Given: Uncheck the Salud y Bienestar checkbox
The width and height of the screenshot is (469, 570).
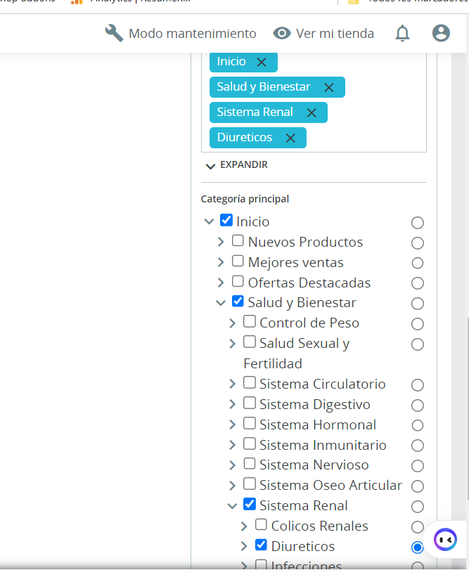Looking at the screenshot, I should point(238,302).
